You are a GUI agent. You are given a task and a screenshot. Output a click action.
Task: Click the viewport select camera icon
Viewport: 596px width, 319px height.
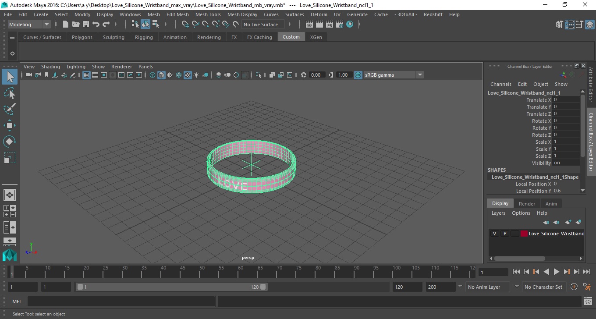tap(28, 75)
